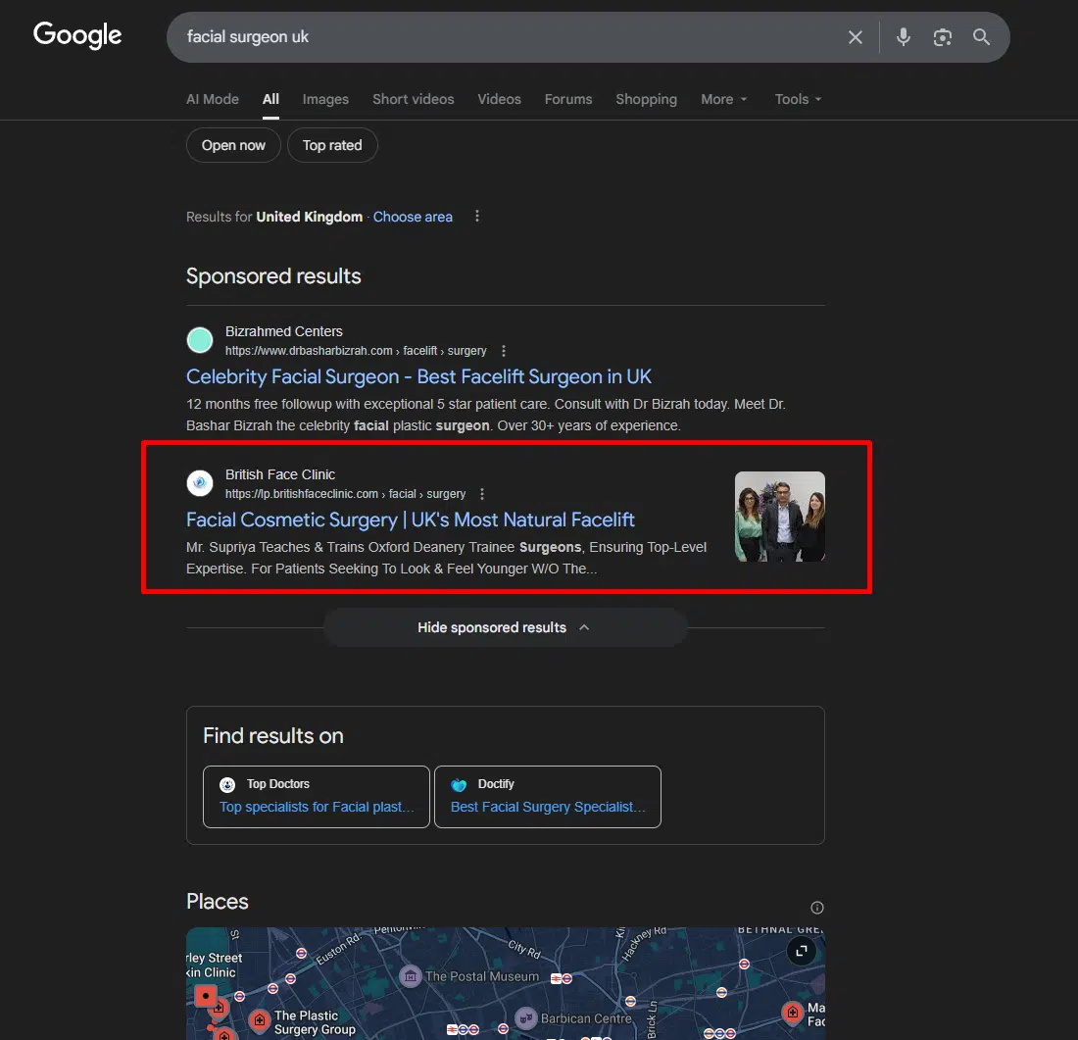Open three-dot menu next to Choose area
This screenshot has width=1078, height=1040.
(x=477, y=217)
